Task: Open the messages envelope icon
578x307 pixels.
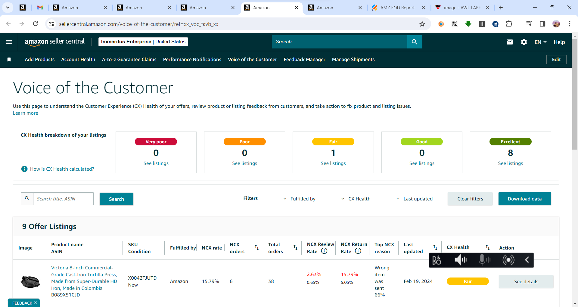Action: (x=510, y=42)
